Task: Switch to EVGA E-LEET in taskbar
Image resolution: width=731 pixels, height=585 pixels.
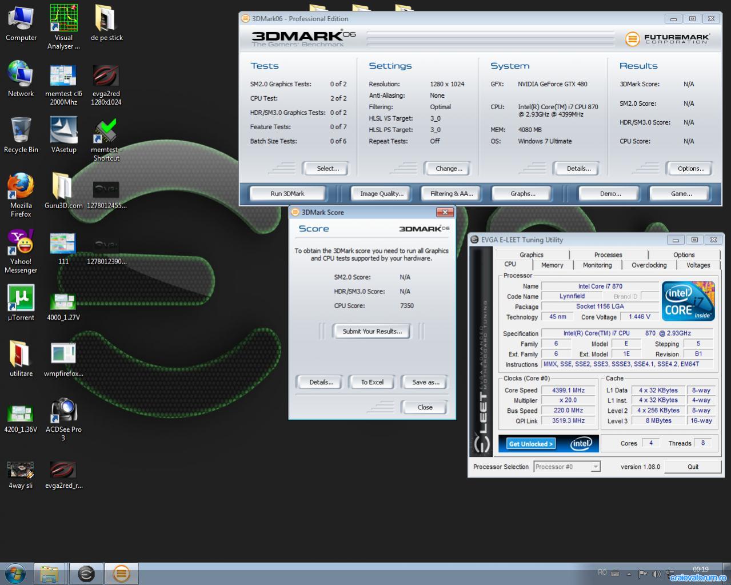Action: (86, 574)
